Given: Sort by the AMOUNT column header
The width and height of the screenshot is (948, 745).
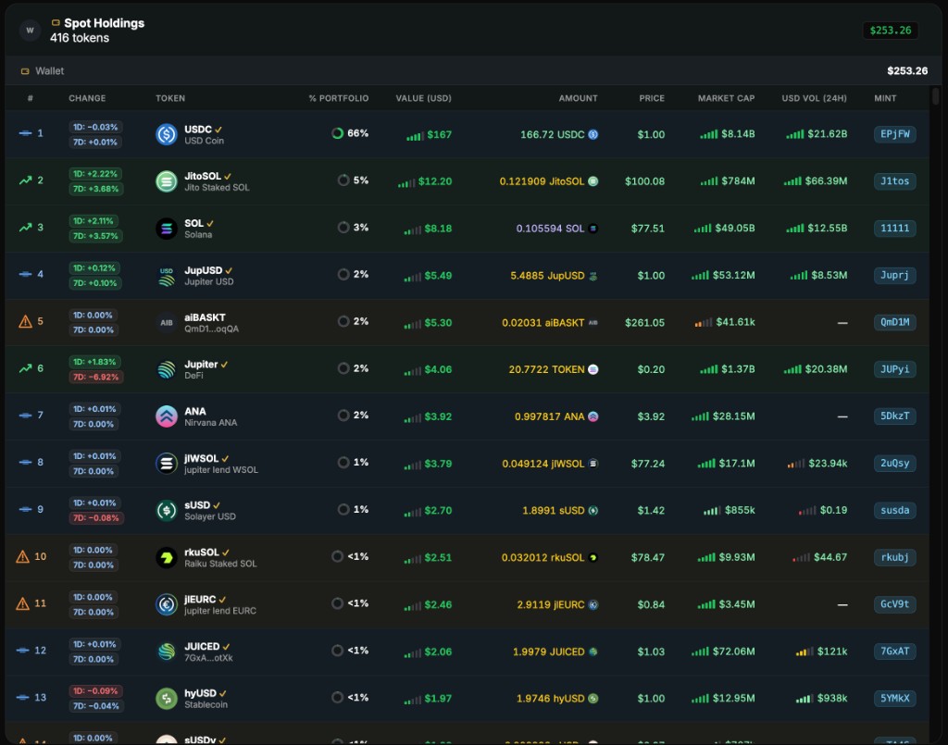Looking at the screenshot, I should (x=578, y=98).
